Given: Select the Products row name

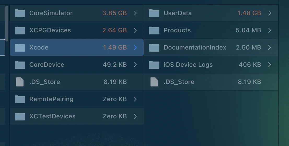Looking at the screenshot, I should tap(177, 30).
